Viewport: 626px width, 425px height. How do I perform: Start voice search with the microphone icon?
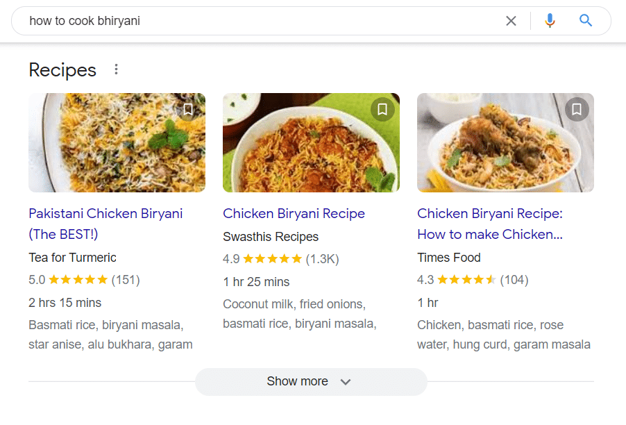(550, 20)
